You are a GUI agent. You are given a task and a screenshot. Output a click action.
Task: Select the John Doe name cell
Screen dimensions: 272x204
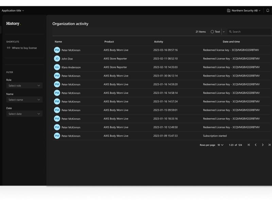(67, 59)
